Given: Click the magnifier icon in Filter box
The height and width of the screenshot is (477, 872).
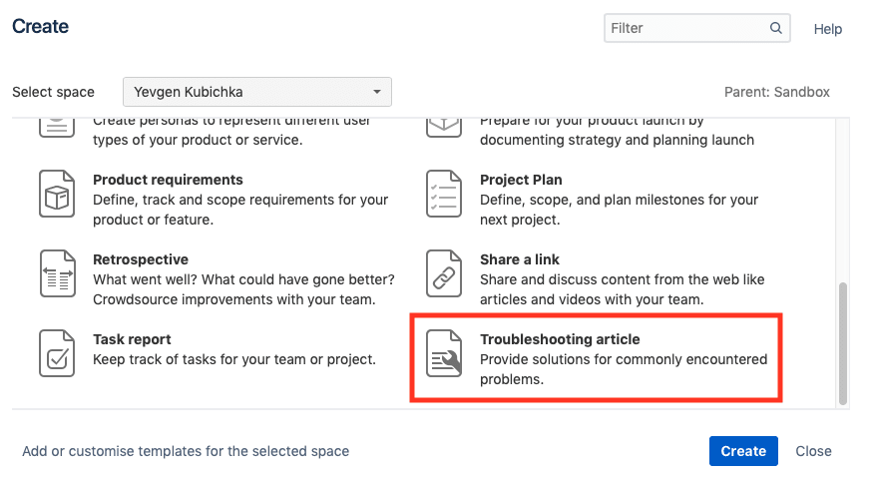Looking at the screenshot, I should (x=776, y=28).
